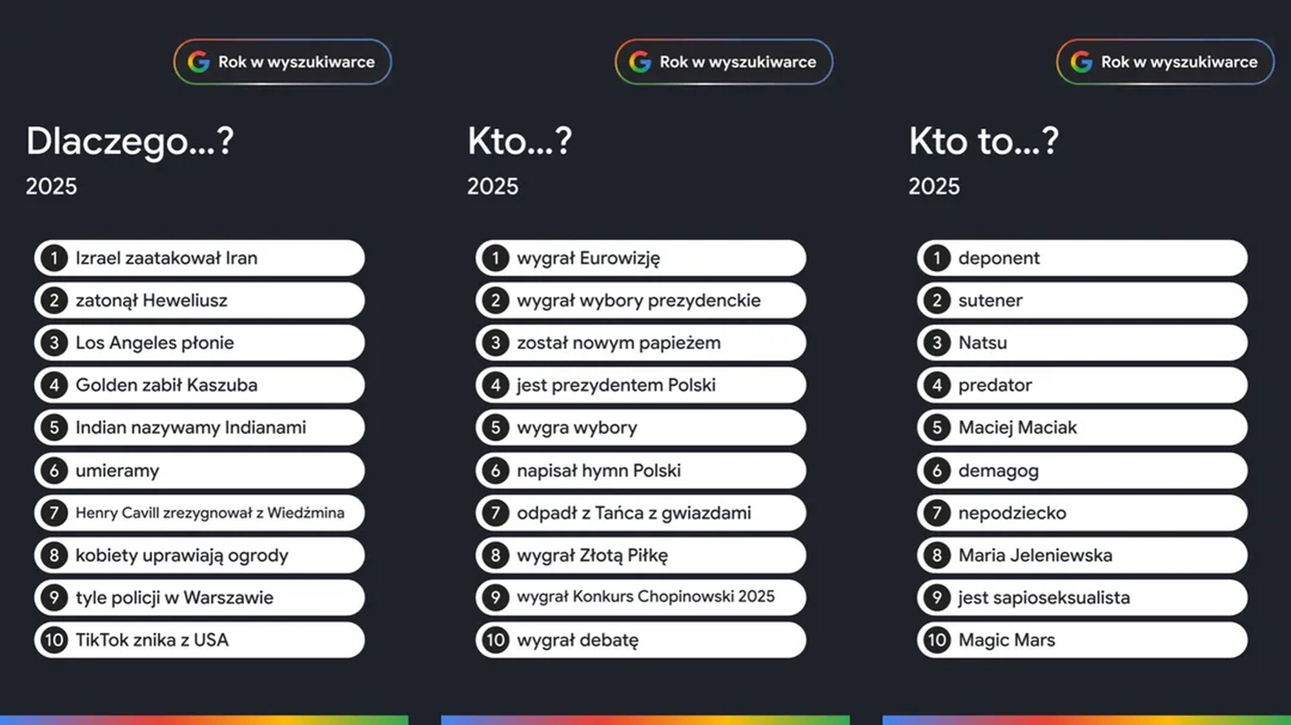Click number 1 badge beside Izrael zaatakował Iran
The image size is (1291, 725).
54,259
